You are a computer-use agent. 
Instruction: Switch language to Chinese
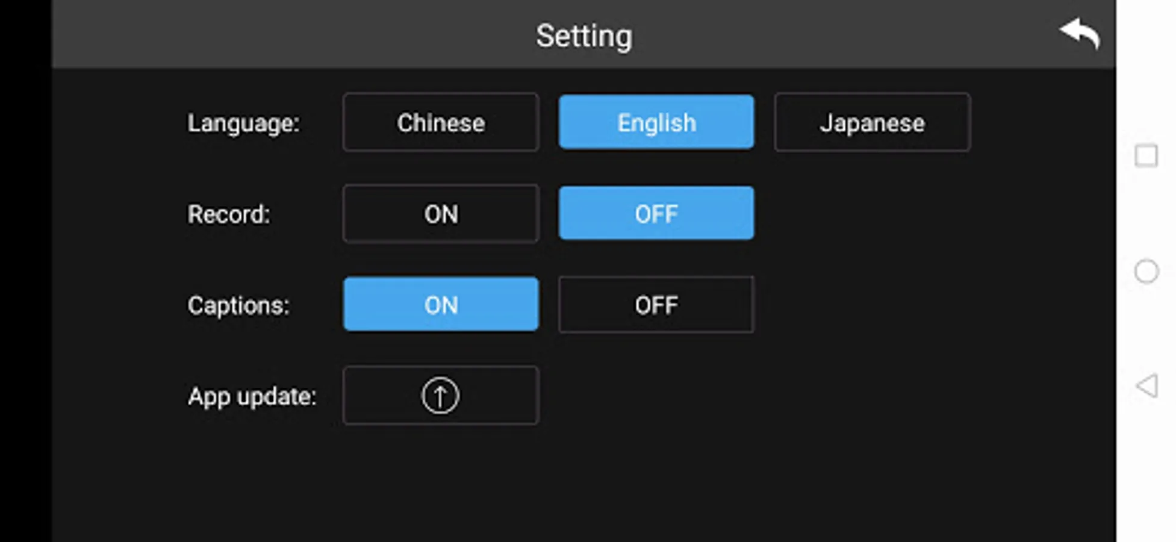441,122
